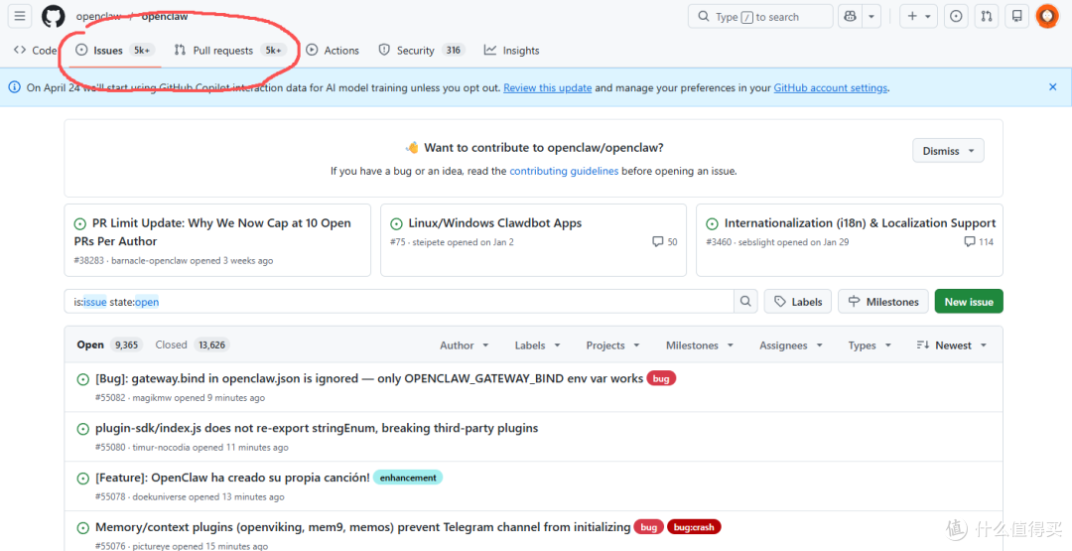Open GitHub account settings link

(831, 87)
